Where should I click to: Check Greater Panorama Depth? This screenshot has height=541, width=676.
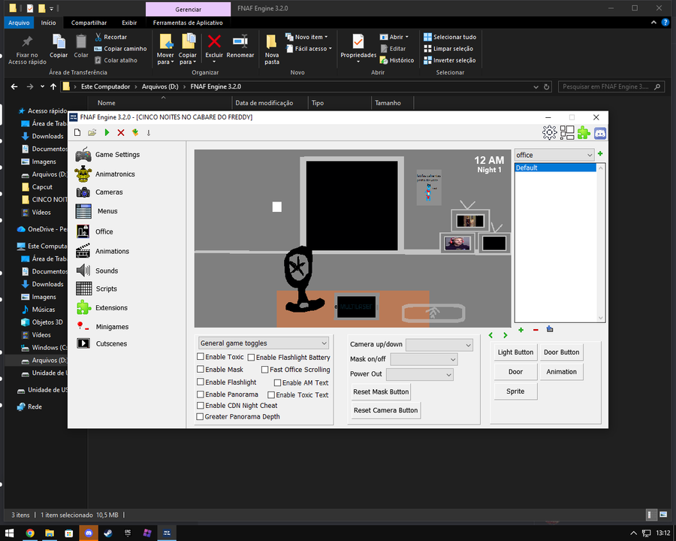pyautogui.click(x=200, y=417)
